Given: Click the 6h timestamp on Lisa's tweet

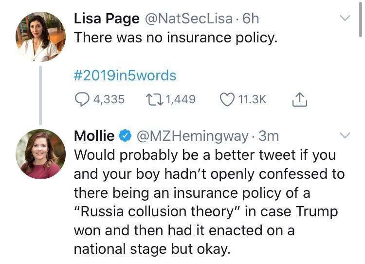Looking at the screenshot, I should (x=251, y=19).
